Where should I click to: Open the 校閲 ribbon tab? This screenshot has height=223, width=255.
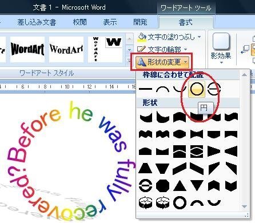80,22
